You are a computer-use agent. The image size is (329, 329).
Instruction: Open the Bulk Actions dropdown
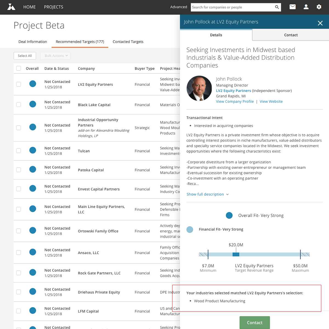[x=55, y=56]
